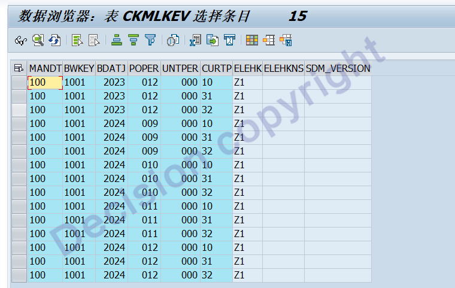Select the last row using its row selector
This screenshot has width=455, height=288.
point(19,275)
